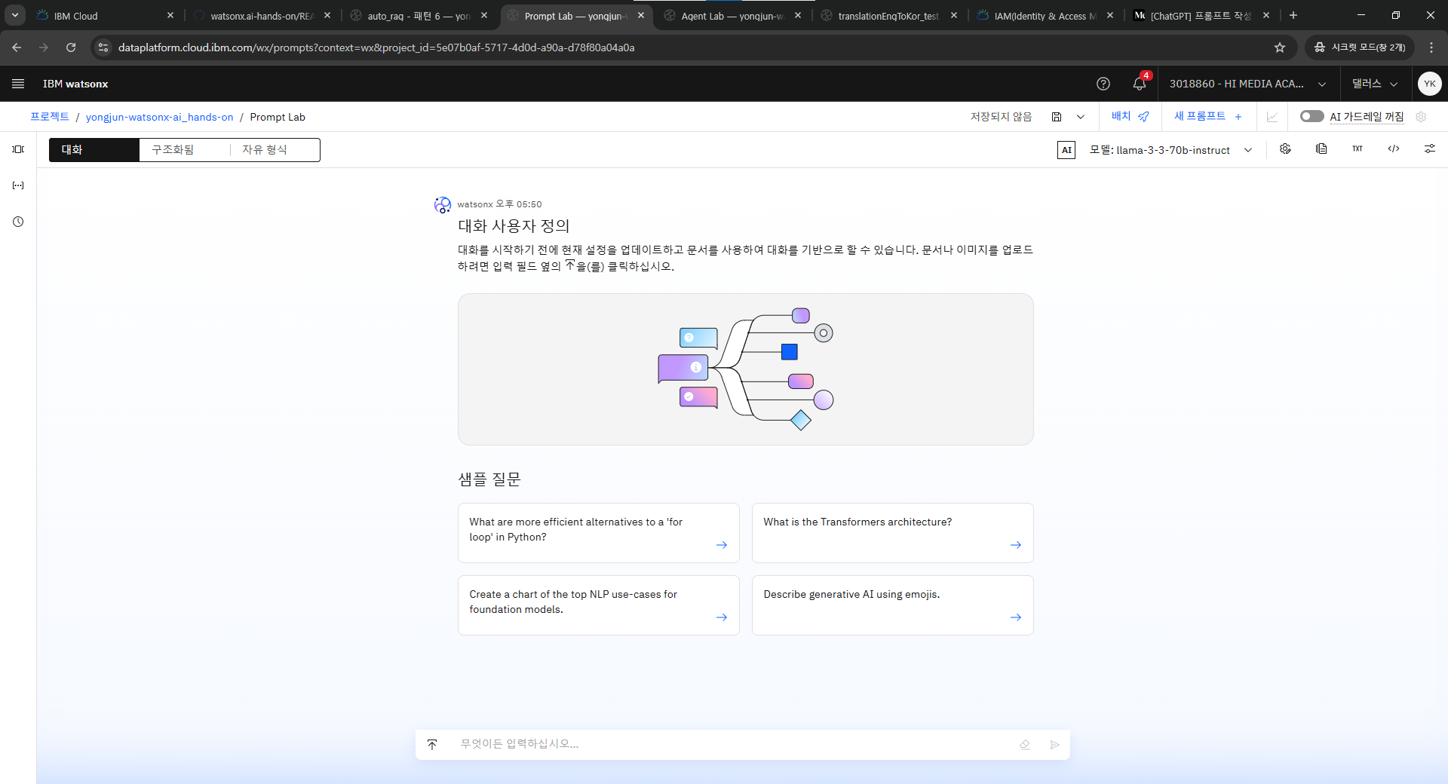Click the save prompt disk icon
This screenshot has height=784, width=1448.
(1057, 117)
